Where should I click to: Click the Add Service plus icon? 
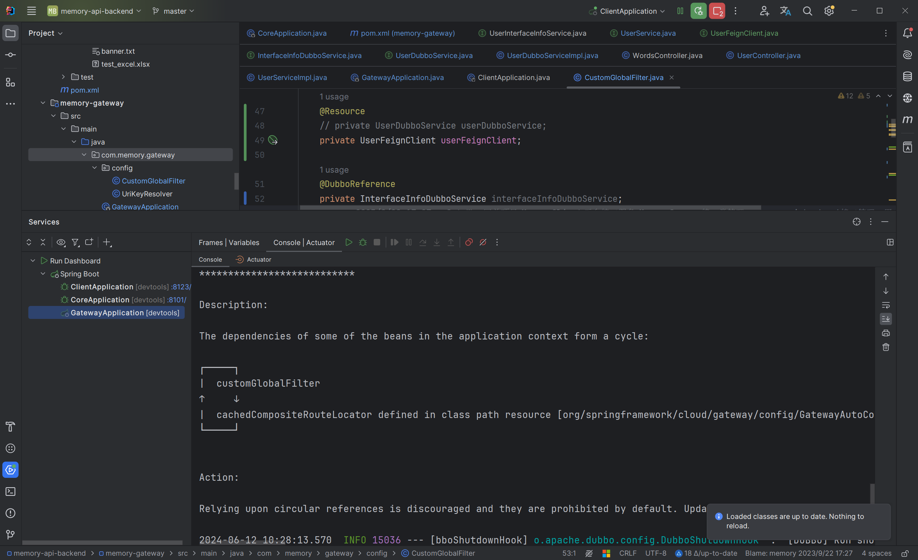[x=107, y=242]
